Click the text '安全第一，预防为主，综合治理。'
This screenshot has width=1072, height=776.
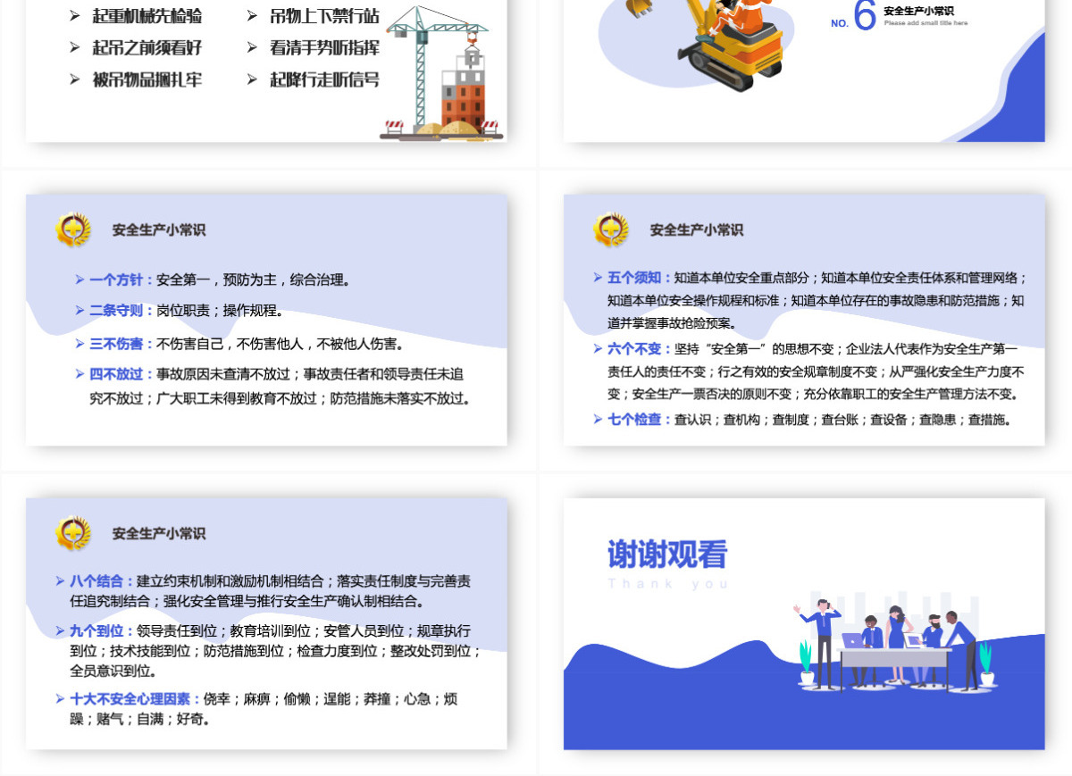254,280
